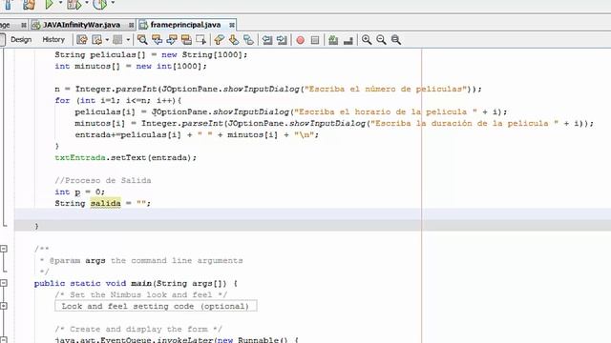Jump to Previous Bookmark icon

coord(219,40)
